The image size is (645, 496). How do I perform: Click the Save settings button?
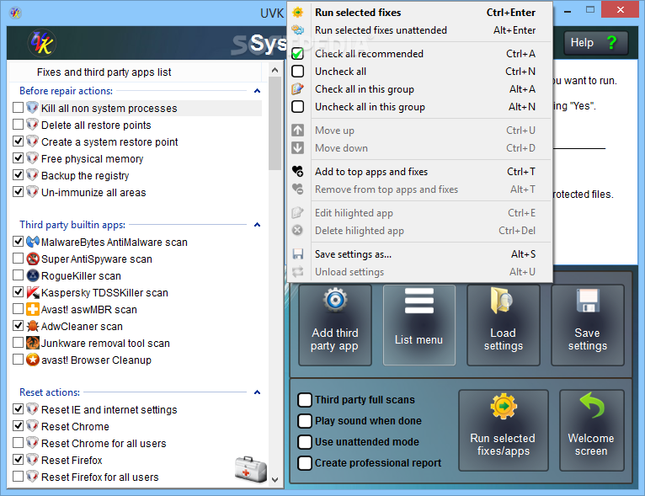(588, 325)
